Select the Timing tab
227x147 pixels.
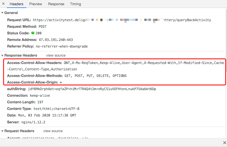[x=75, y=4]
